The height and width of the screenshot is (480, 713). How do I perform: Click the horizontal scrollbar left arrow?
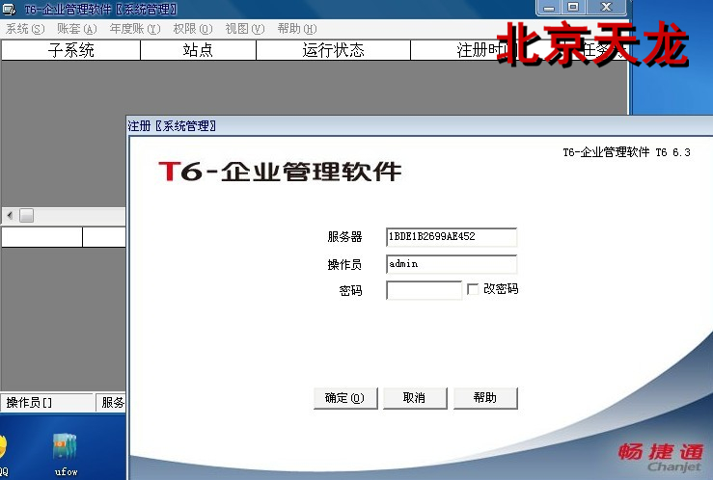click(10, 216)
